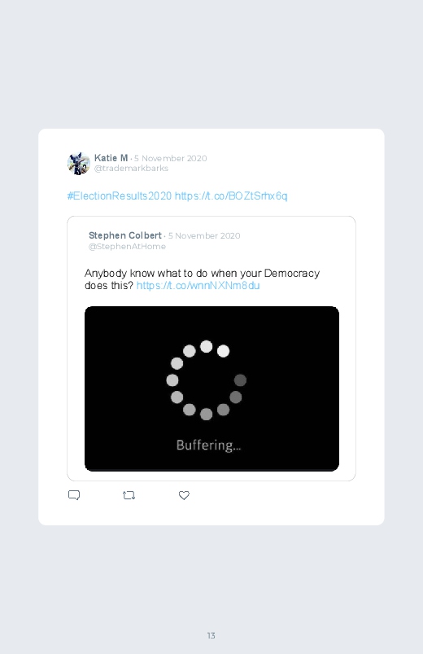Open the quoted tweet's text body
Screen dimensions: 423x654
click(202, 279)
